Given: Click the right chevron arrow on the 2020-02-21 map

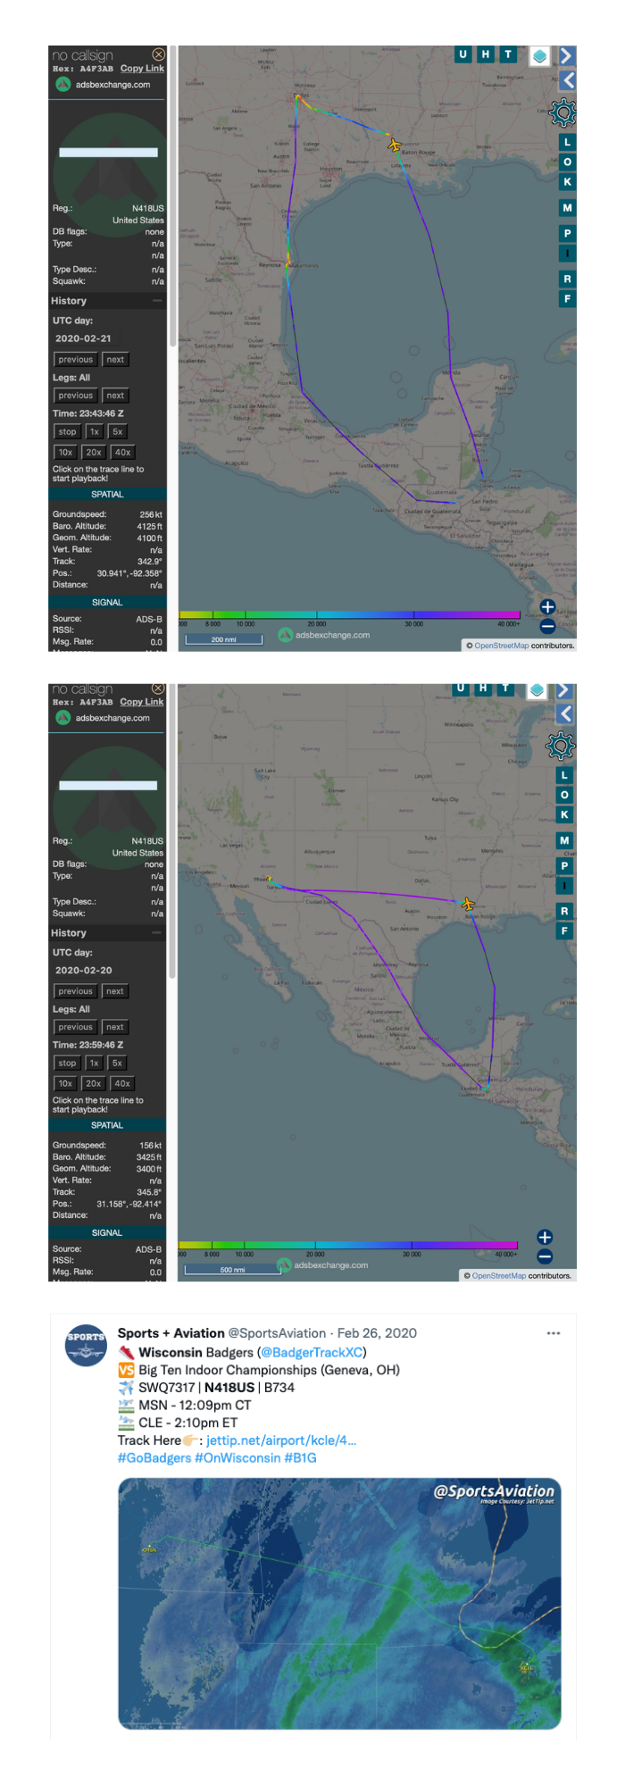Looking at the screenshot, I should pos(566,56).
